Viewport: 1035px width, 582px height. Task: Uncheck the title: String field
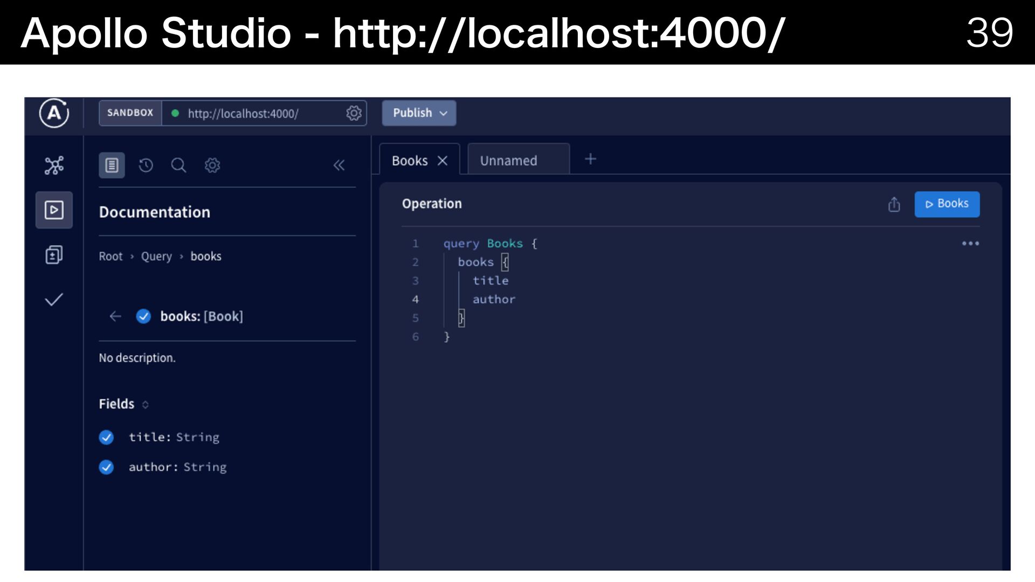(106, 437)
